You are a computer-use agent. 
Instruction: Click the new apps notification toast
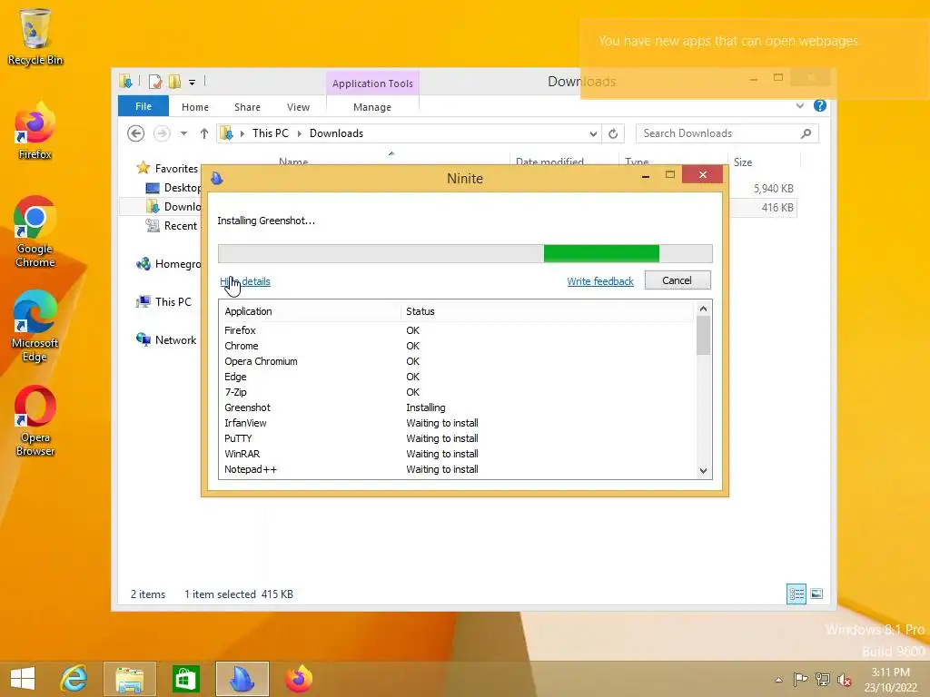point(755,59)
